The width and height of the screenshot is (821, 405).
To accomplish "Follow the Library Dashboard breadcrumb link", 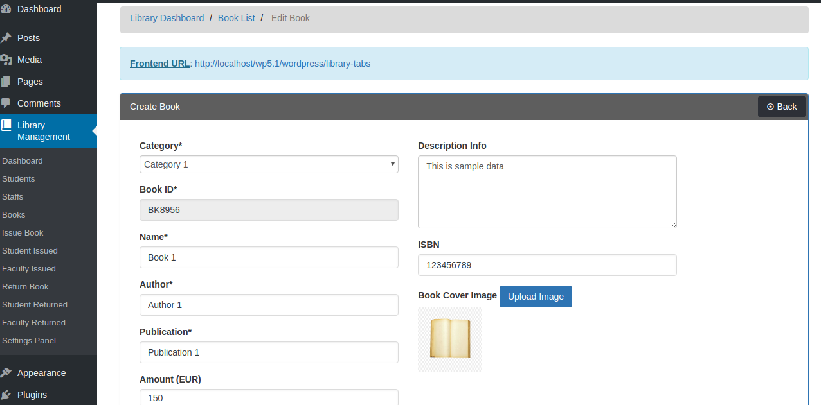I will coord(167,18).
